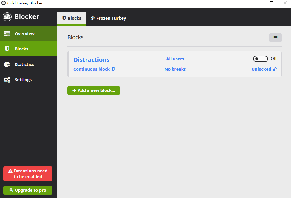Viewport: 291px width, 198px height.
Task: Toggle the Distractions block on
Action: (260, 59)
